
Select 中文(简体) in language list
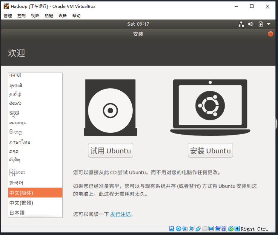(x=35, y=193)
